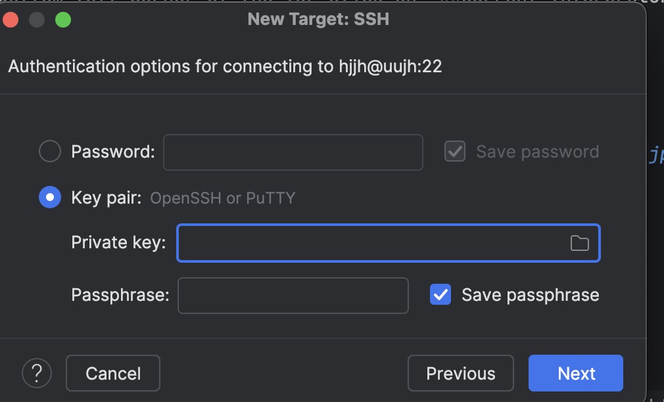Close the dialog with the red window button
Screen dimensions: 664x402
(10, 20)
